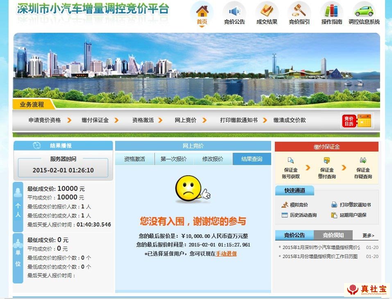This screenshot has height=299, width=392.
Task: Click the 首页 house icon
Action: coord(202,11)
